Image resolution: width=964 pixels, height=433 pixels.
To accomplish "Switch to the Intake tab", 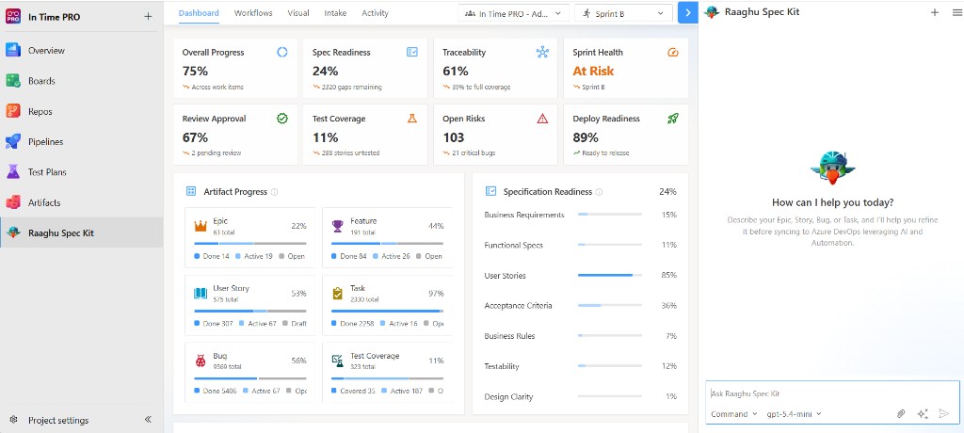I will click(335, 13).
